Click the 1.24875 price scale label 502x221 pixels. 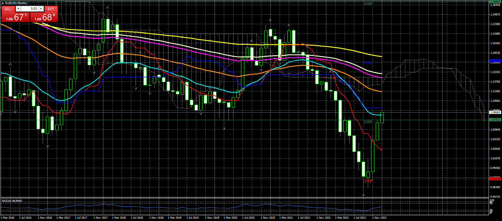click(x=495, y=15)
